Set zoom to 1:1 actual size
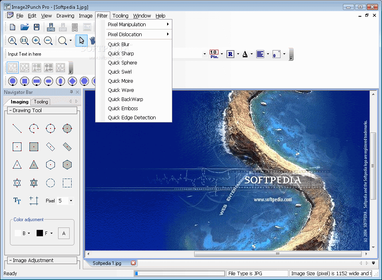382x280 pixels. click(x=24, y=41)
